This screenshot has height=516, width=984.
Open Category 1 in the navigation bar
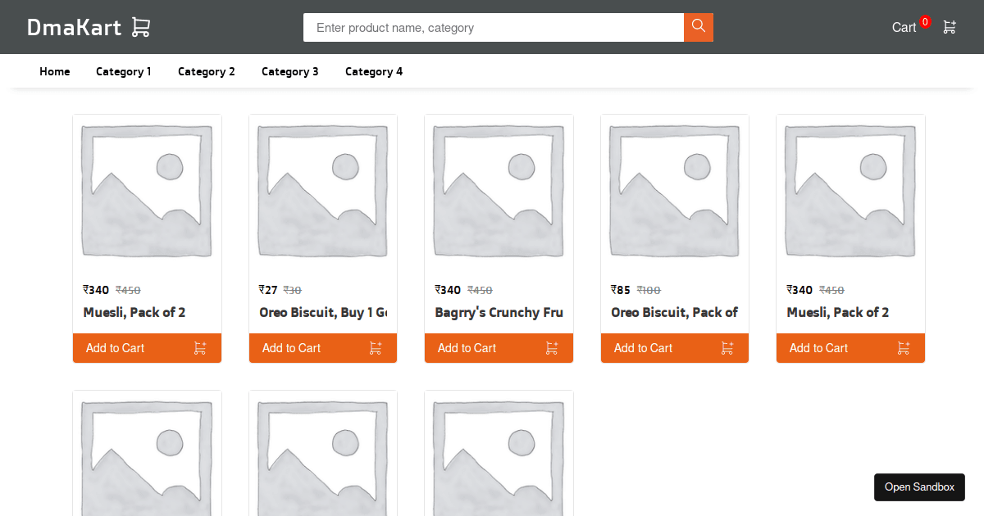click(124, 71)
